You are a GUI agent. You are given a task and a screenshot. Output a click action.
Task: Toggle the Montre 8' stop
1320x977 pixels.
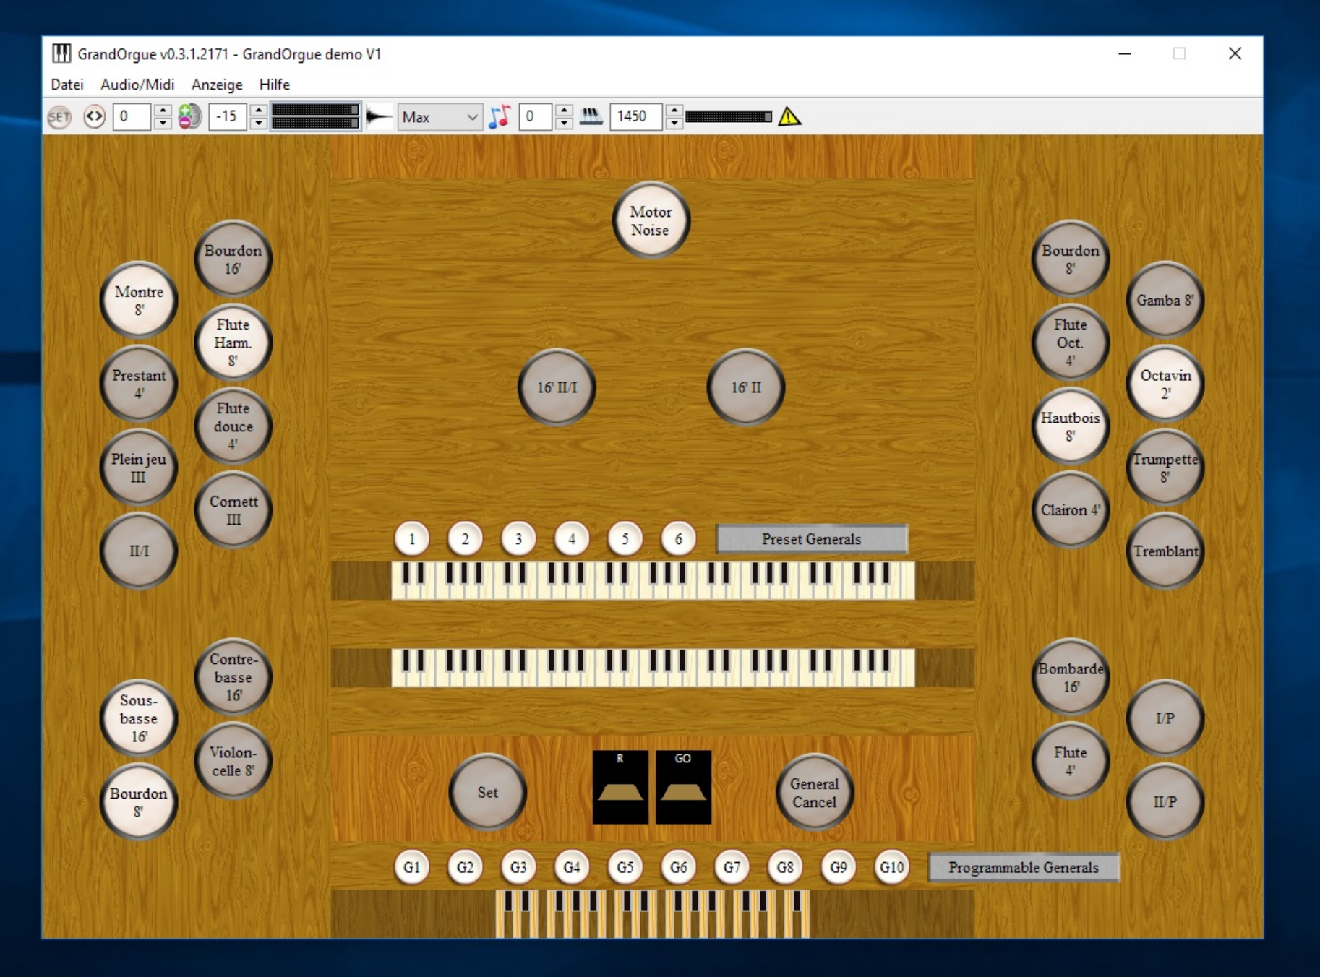tap(139, 301)
